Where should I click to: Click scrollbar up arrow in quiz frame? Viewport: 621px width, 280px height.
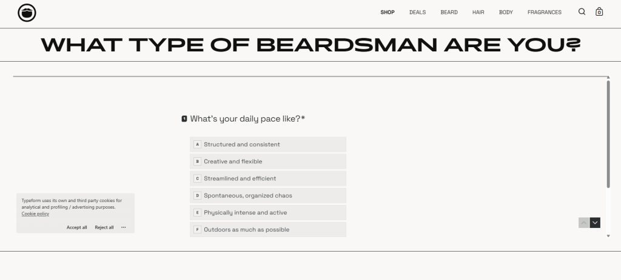[x=608, y=77]
